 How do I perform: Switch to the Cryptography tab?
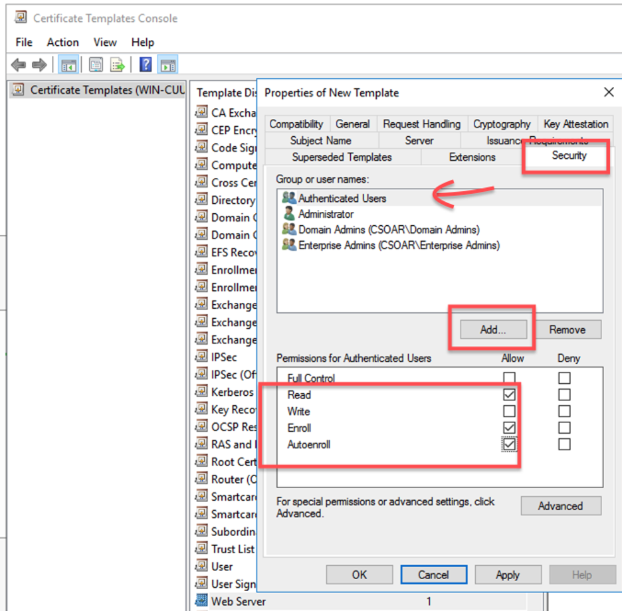coord(502,124)
